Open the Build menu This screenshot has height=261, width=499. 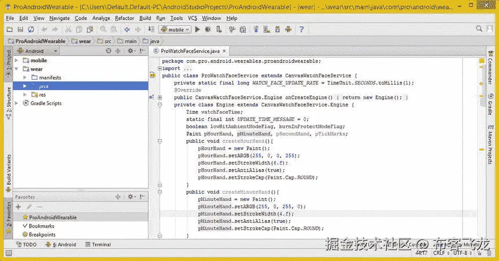point(145,18)
